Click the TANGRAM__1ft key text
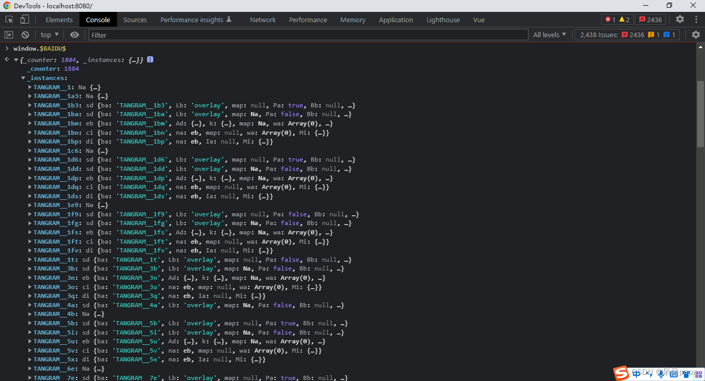The height and width of the screenshot is (381, 705). pyautogui.click(x=57, y=242)
